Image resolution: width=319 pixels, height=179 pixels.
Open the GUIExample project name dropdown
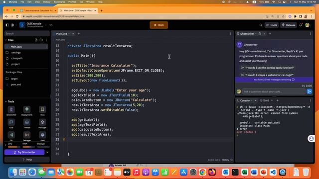(46, 25)
